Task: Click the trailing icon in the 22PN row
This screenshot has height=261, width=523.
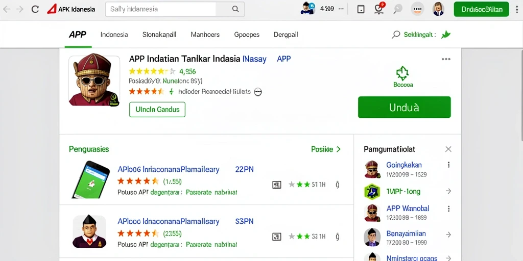Action: (x=337, y=185)
